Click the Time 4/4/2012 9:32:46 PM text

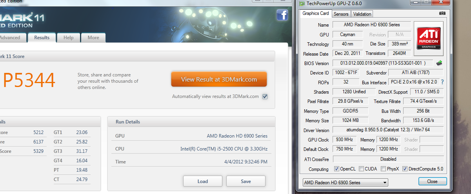246,161
